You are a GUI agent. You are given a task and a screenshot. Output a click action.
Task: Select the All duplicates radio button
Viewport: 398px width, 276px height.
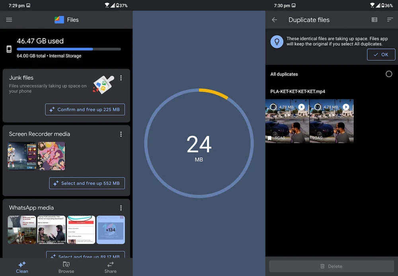(389, 74)
